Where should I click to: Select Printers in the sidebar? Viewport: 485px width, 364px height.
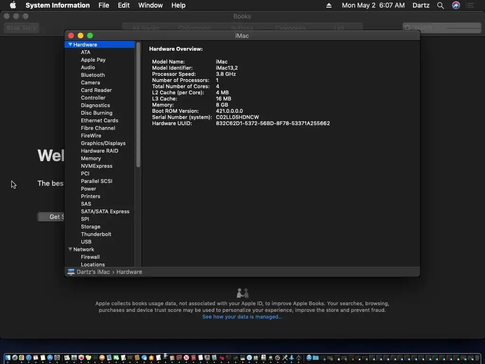(x=90, y=196)
